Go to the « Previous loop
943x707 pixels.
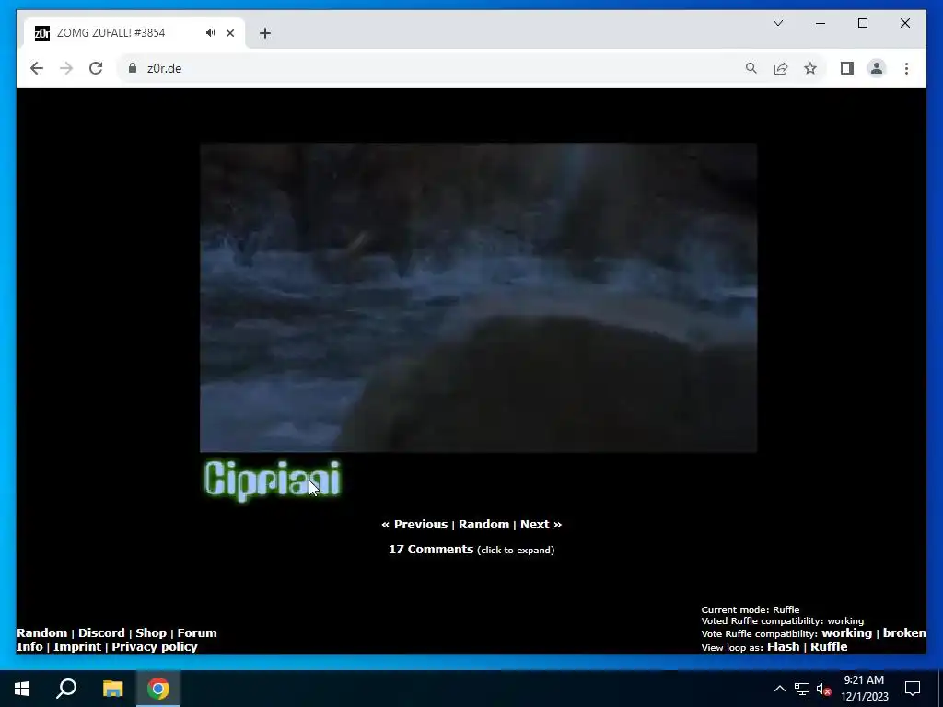point(414,524)
